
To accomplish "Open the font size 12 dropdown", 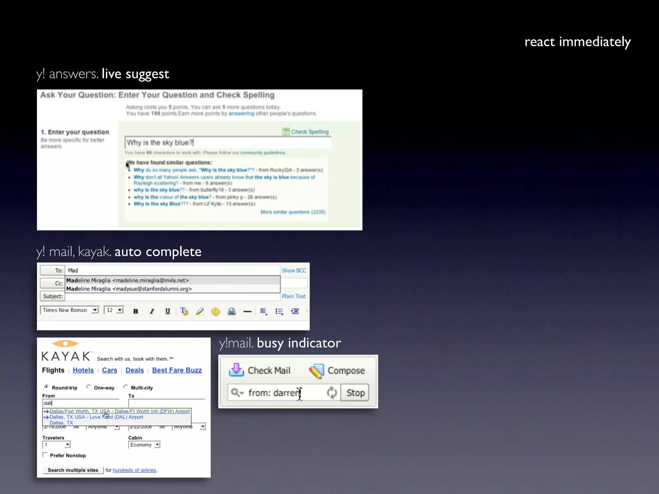I will pos(114,310).
